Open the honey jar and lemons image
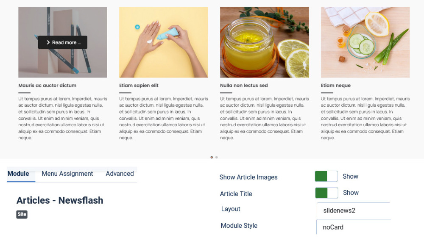Screen dimensions: 424x238 pos(265,42)
